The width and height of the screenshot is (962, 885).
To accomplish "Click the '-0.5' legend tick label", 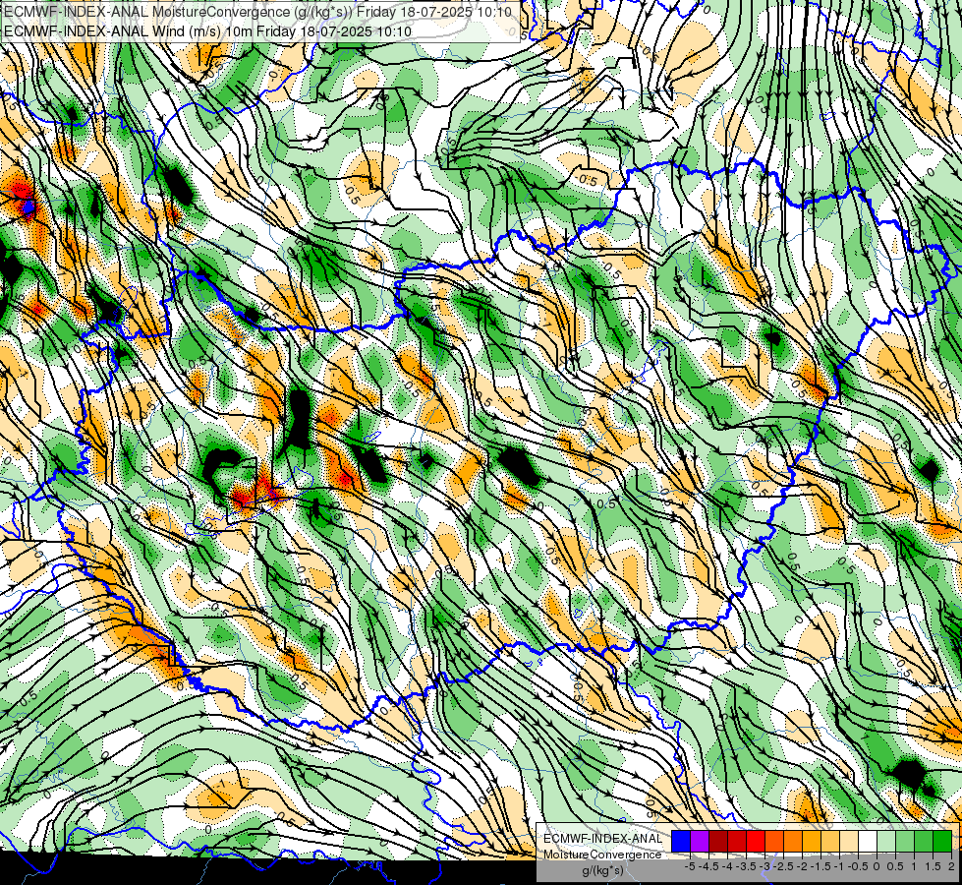I will click(858, 866).
